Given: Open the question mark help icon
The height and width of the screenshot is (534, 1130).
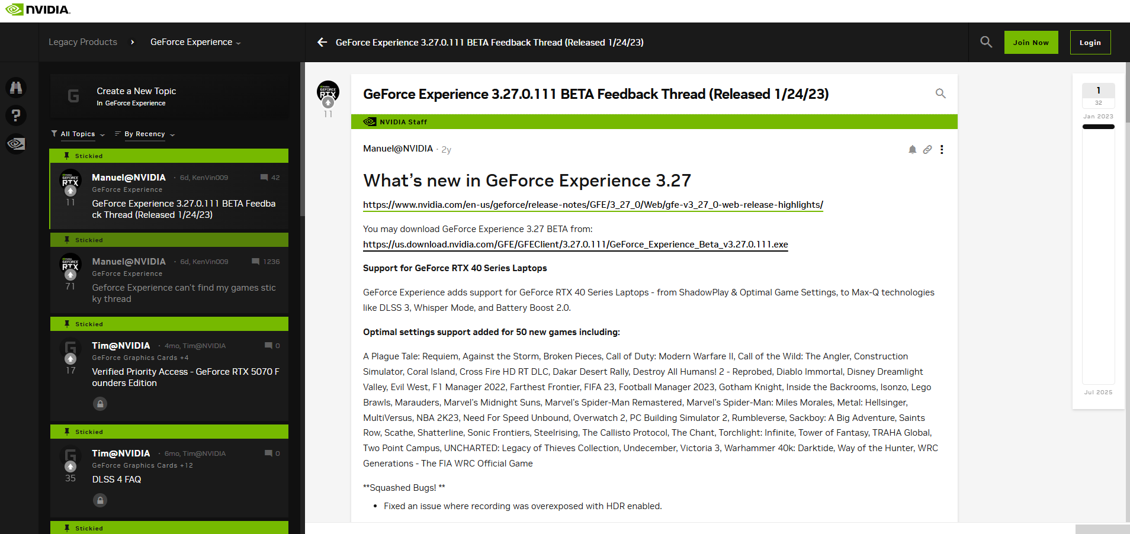Looking at the screenshot, I should (16, 115).
